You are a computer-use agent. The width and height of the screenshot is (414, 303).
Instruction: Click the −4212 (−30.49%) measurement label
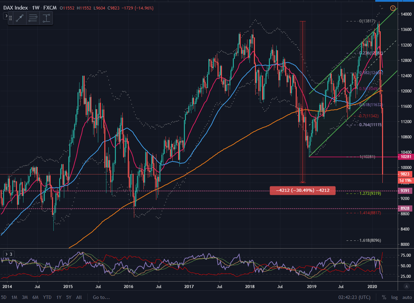point(303,190)
